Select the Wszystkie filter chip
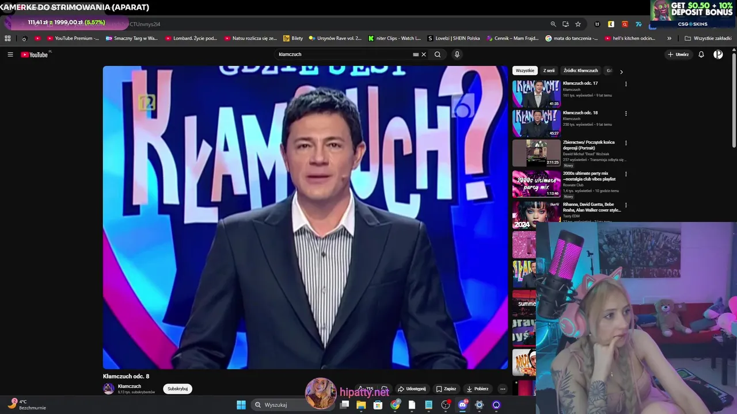The height and width of the screenshot is (414, 737). tap(525, 71)
